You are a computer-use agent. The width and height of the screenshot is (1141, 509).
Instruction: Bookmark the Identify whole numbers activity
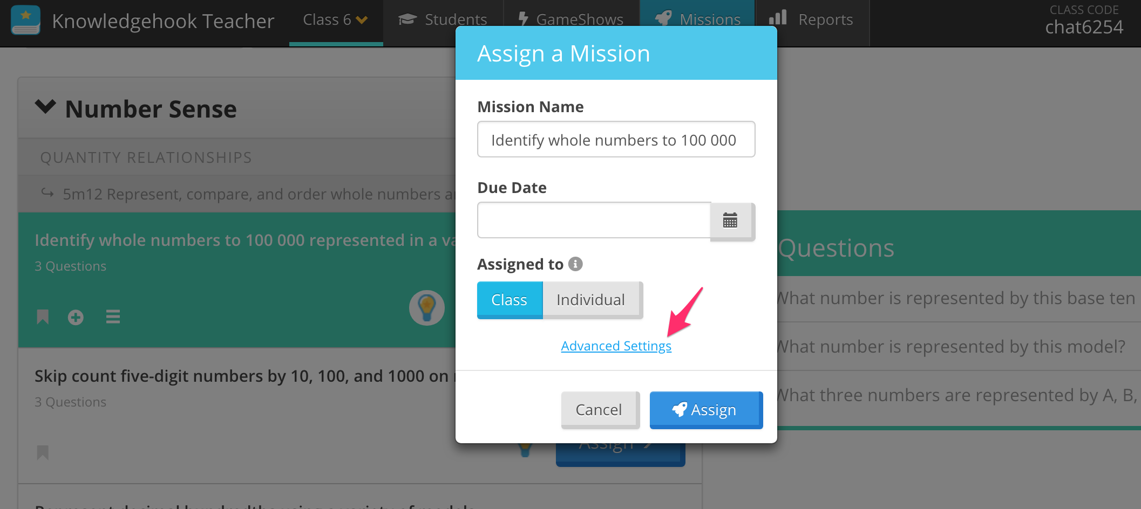click(43, 317)
